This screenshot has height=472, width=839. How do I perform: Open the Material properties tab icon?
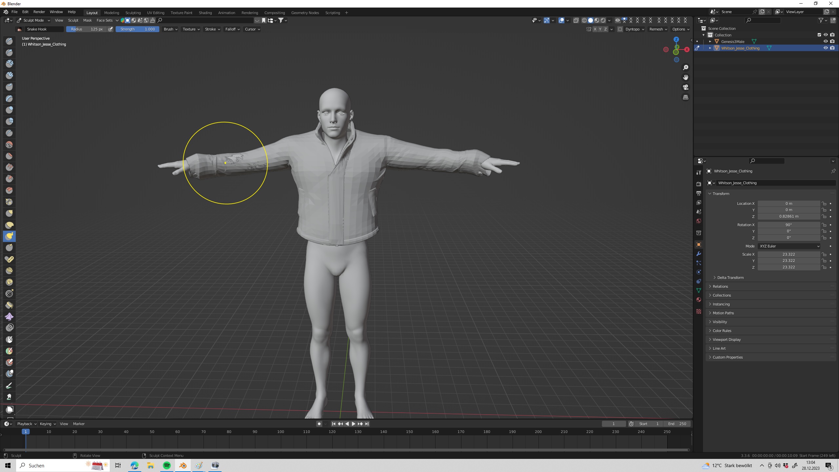click(699, 300)
